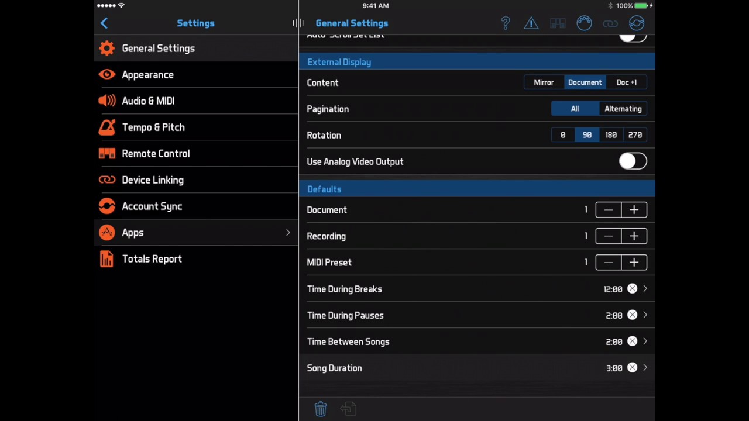Tap the panel divider handle icon

pyautogui.click(x=298, y=23)
